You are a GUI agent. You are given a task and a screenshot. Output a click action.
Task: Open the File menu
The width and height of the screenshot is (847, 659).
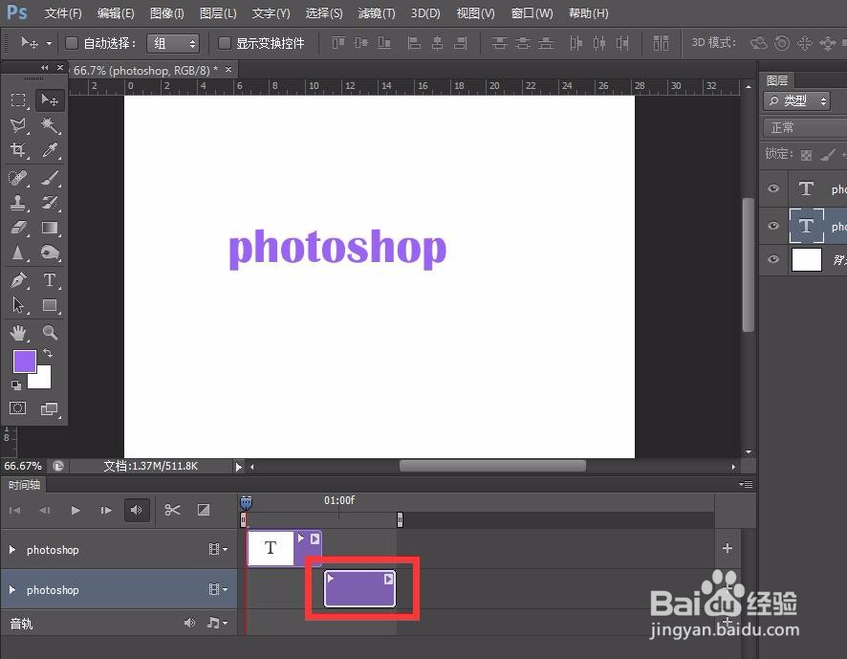tap(63, 13)
